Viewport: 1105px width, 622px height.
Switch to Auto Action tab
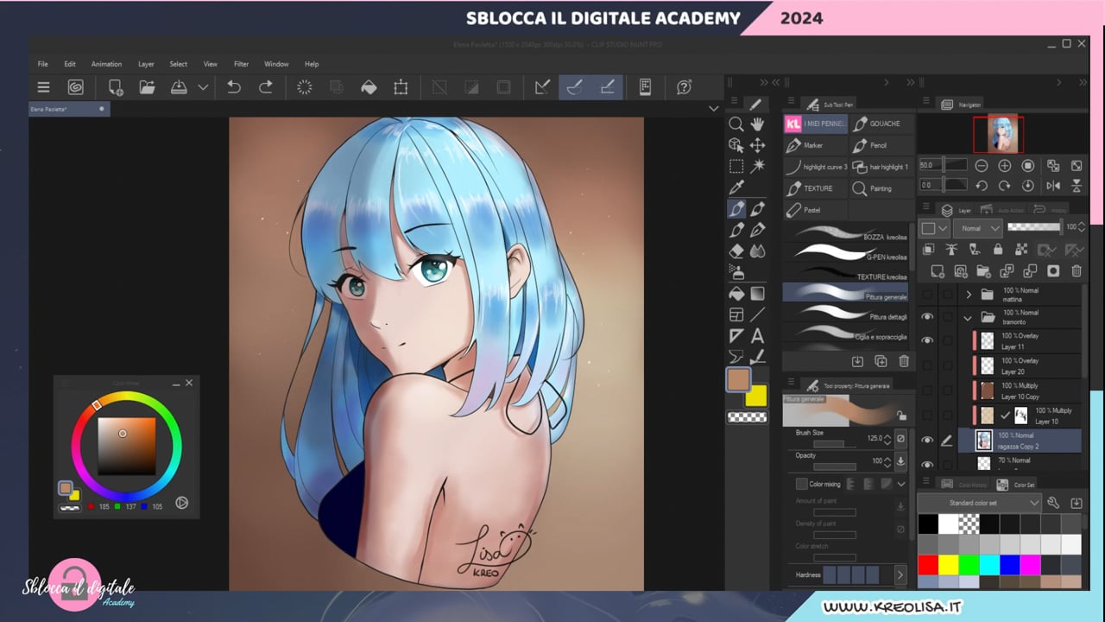point(1002,210)
